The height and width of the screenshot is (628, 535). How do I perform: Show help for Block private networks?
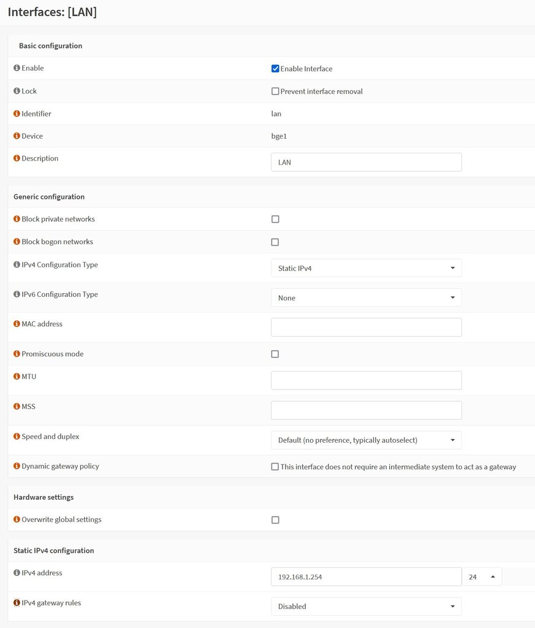[x=17, y=219]
